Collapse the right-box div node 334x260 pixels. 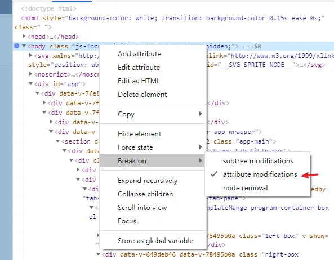click(x=98, y=254)
